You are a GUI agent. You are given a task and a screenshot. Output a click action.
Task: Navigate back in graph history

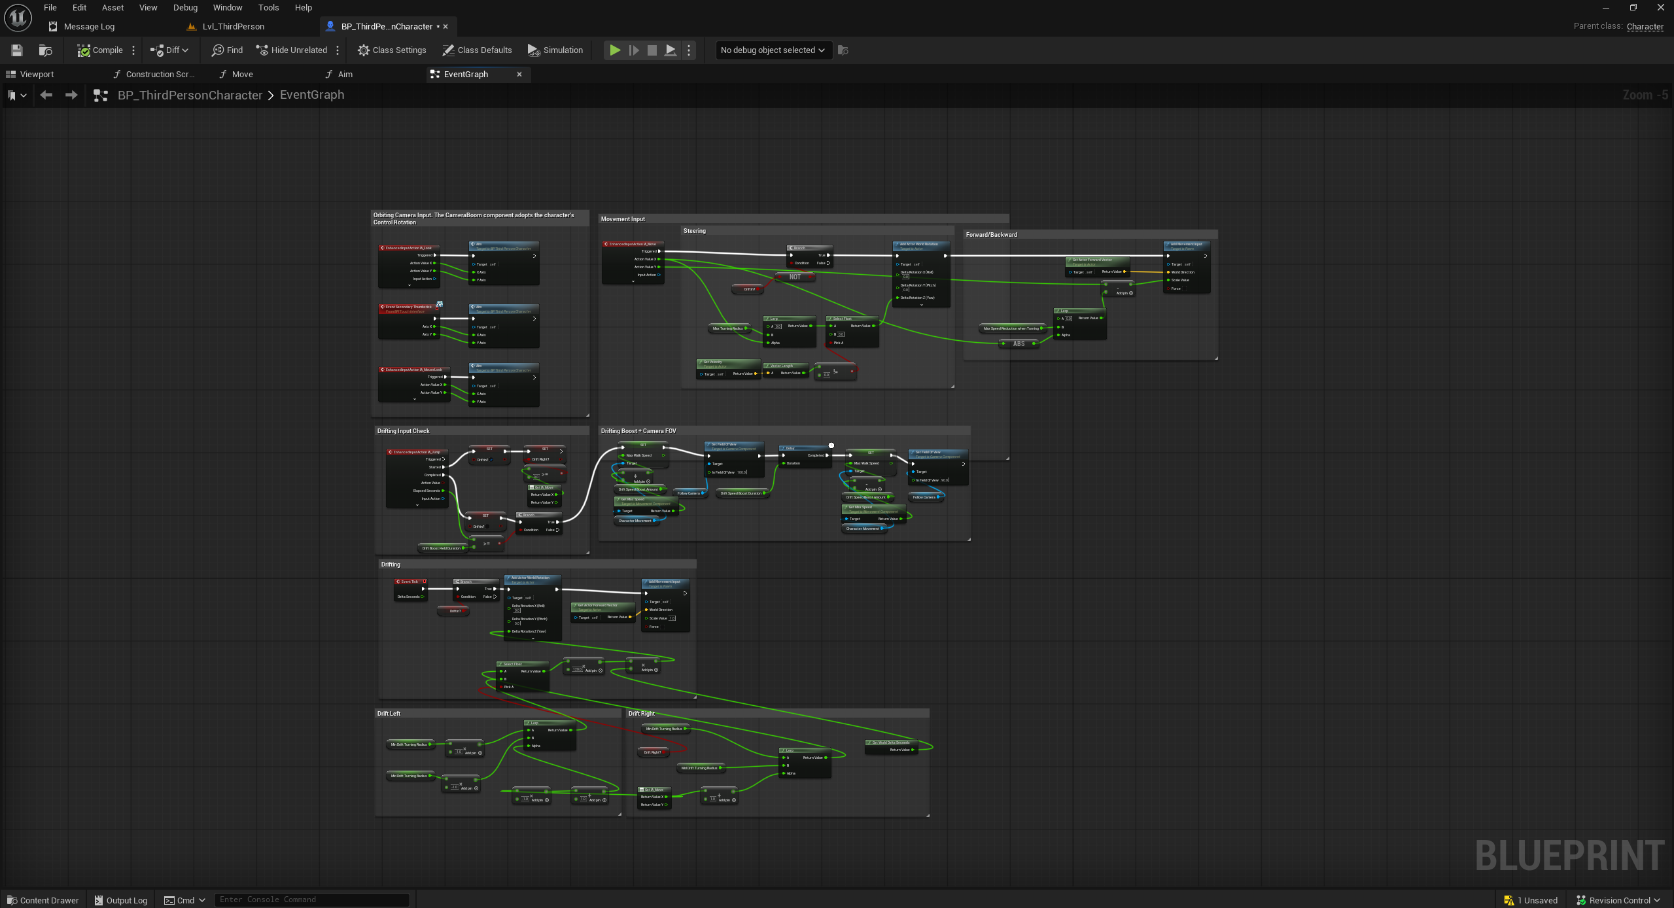[46, 96]
